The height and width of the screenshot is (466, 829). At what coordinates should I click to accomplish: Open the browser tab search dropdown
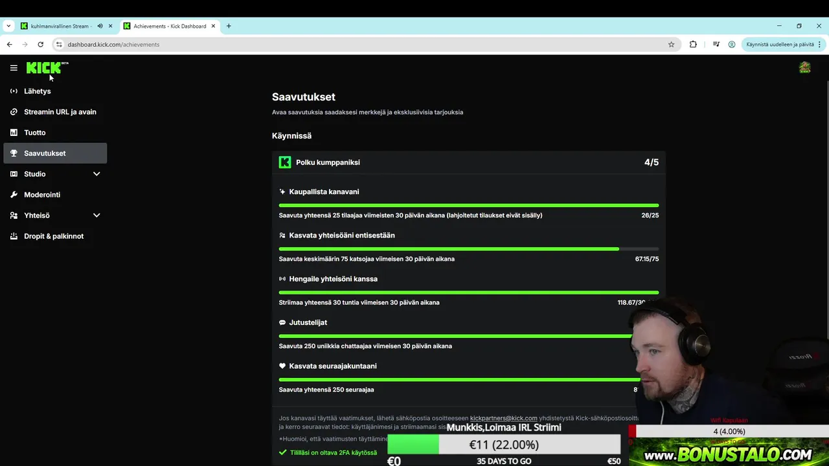pos(8,27)
